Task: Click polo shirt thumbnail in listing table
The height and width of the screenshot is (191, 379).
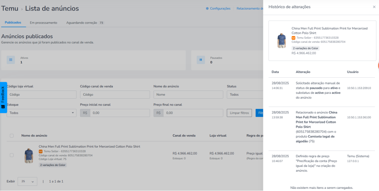Action: point(29,156)
